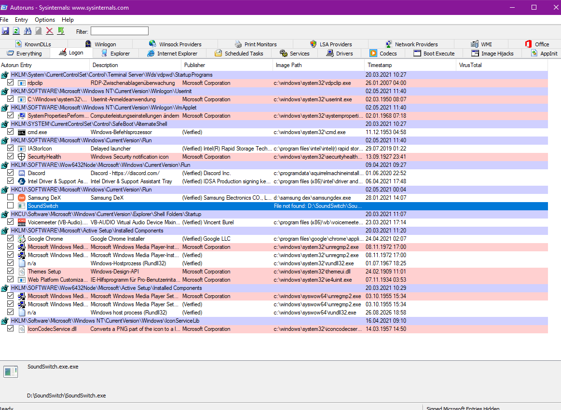561x410 pixels.
Task: Open the Entry menu
Action: pyautogui.click(x=22, y=20)
